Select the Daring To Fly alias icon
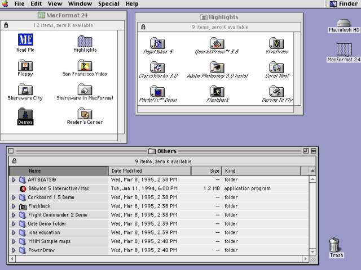 (x=276, y=91)
